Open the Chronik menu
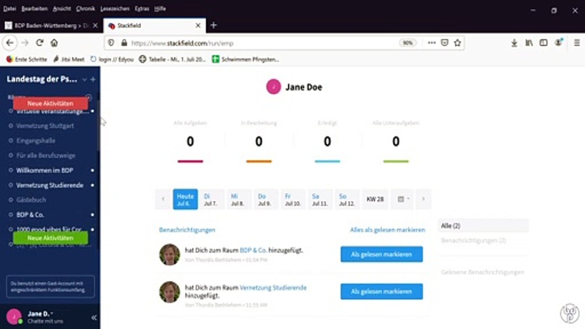585x329 pixels. click(x=85, y=9)
